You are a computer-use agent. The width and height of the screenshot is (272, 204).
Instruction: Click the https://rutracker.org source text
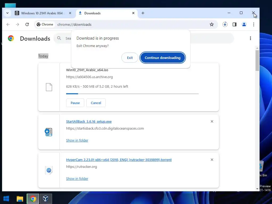(81, 167)
